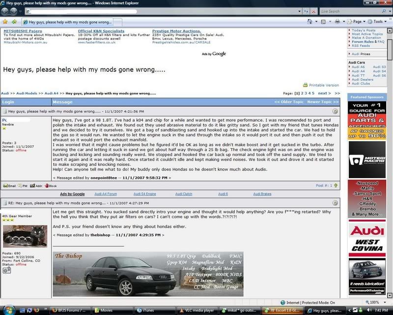This screenshot has height=315, width=393.
Task: Click the round icon on first post header
Action: [x=335, y=111]
